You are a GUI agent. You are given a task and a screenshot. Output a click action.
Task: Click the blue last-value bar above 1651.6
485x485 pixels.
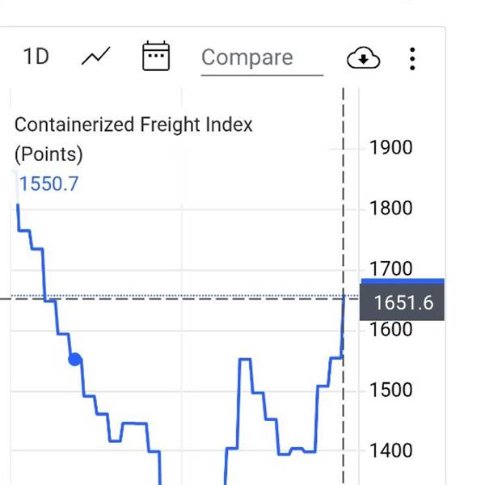(402, 281)
